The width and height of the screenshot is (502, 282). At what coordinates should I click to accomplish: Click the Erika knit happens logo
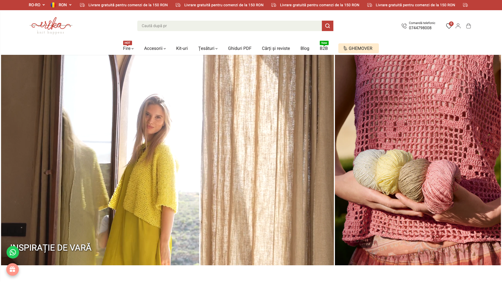(51, 26)
